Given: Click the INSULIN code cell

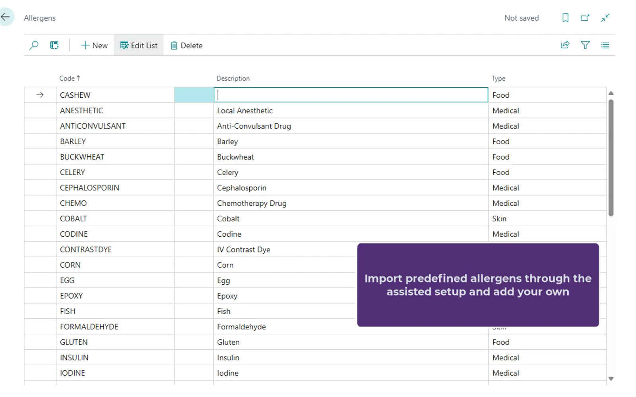Looking at the screenshot, I should 115,358.
